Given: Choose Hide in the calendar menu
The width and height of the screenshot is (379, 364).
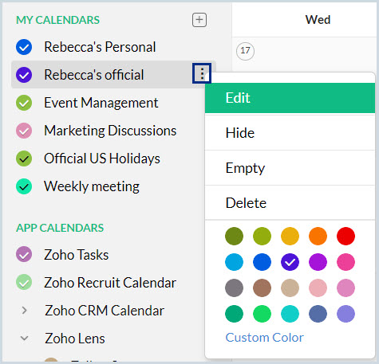Looking at the screenshot, I should pos(290,133).
